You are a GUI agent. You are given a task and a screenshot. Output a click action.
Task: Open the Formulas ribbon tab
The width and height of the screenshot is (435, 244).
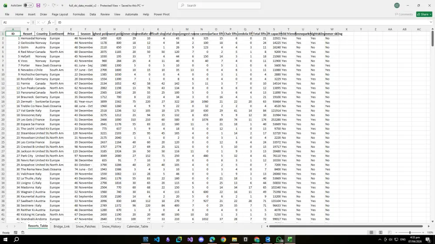(79, 14)
